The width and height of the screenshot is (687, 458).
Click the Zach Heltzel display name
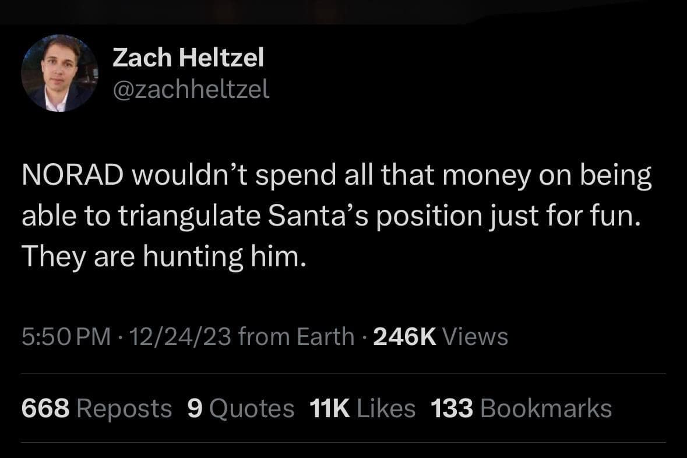[188, 57]
